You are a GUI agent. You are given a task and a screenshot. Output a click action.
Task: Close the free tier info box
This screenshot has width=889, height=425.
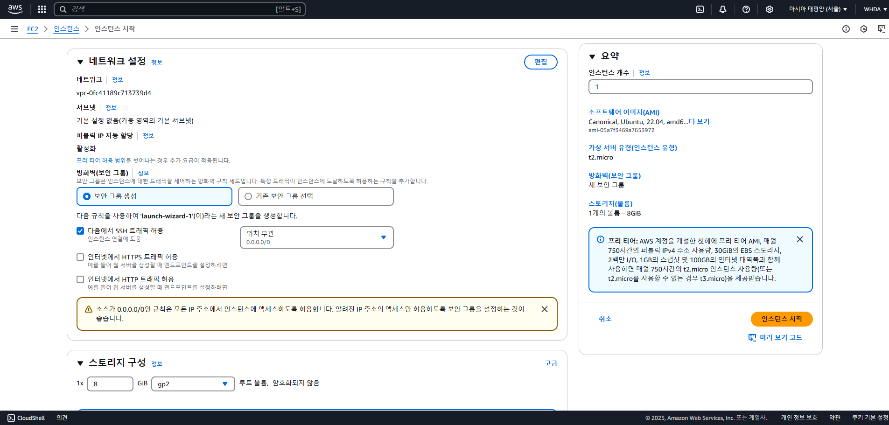pos(800,239)
